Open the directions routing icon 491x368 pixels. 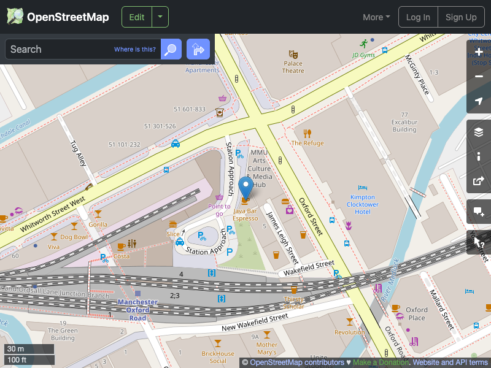click(198, 49)
